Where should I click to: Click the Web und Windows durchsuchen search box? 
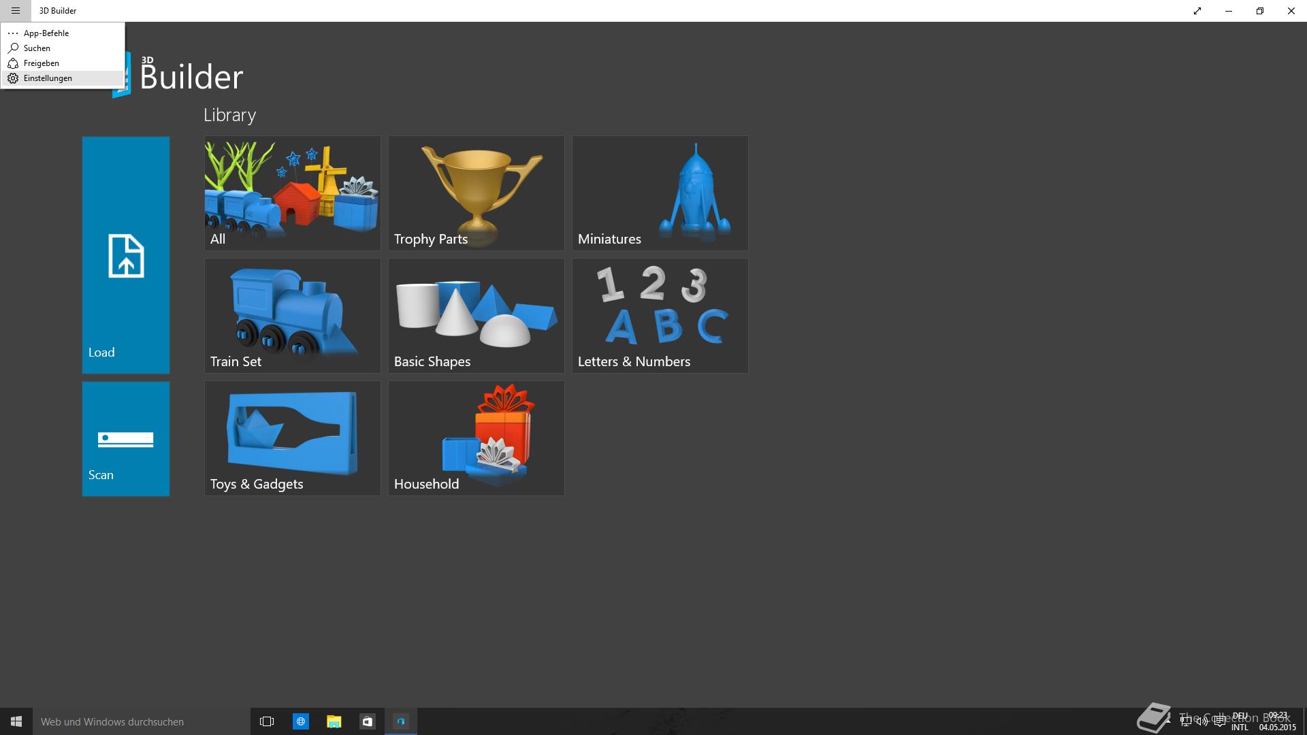tap(142, 721)
